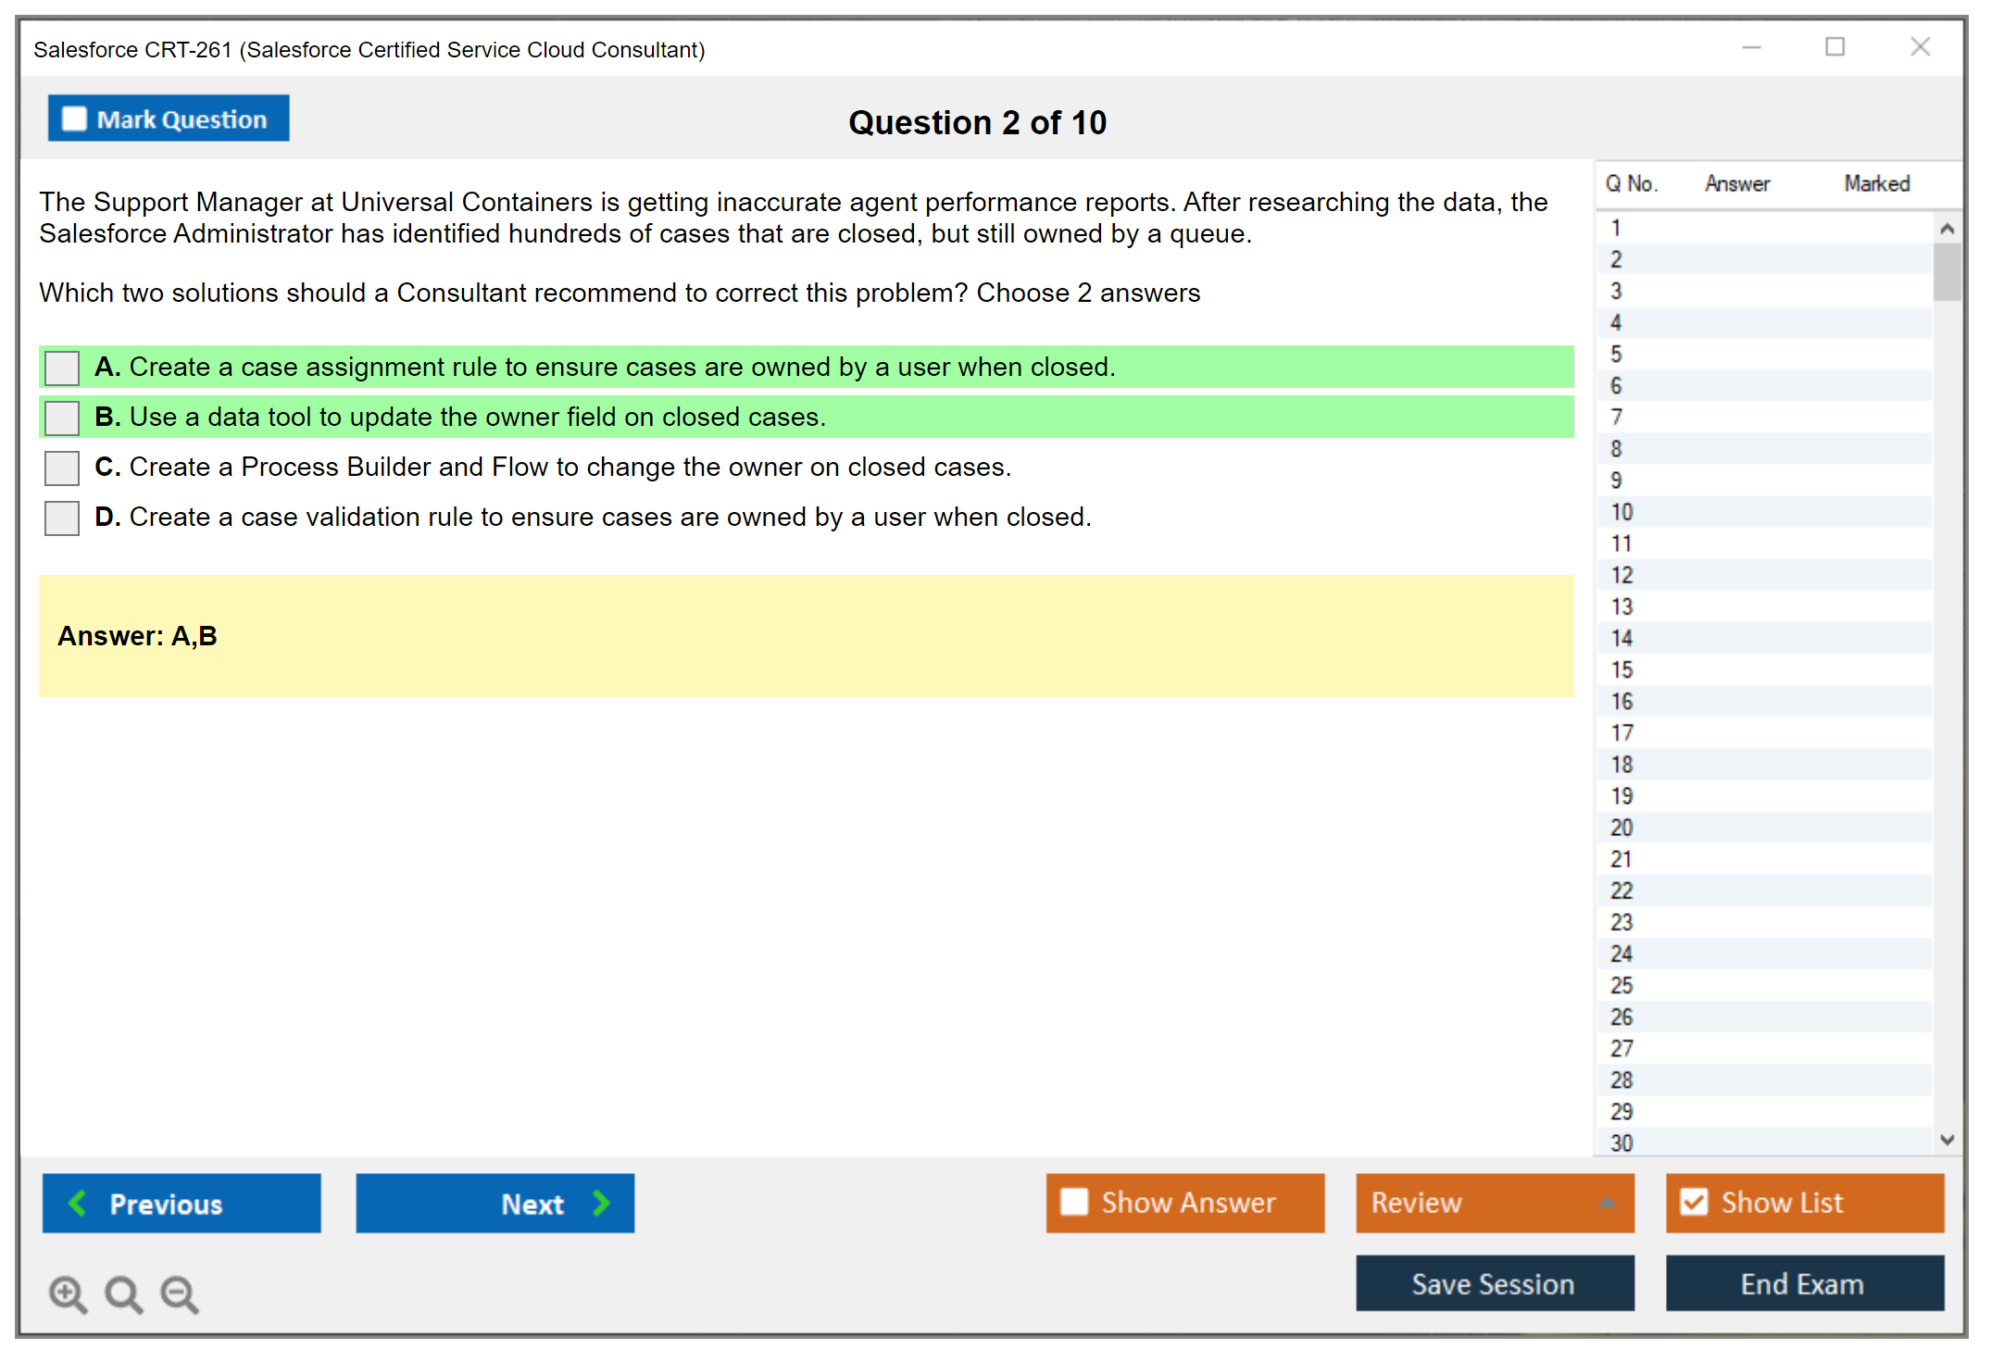Uncheck the Show List option
The width and height of the screenshot is (1991, 1361).
[x=1694, y=1202]
